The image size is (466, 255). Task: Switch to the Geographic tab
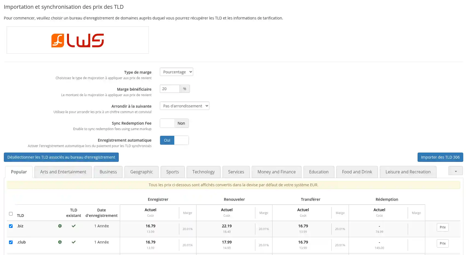(141, 172)
